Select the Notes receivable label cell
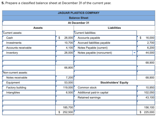This screenshot has width=159, height=119. 29,78
